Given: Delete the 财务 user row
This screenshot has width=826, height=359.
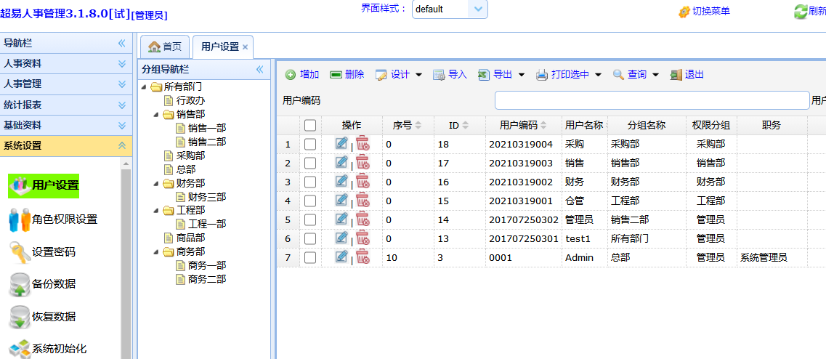Looking at the screenshot, I should (x=363, y=182).
